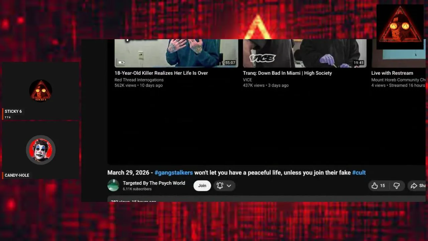Expand the notification options chevron

click(x=229, y=186)
